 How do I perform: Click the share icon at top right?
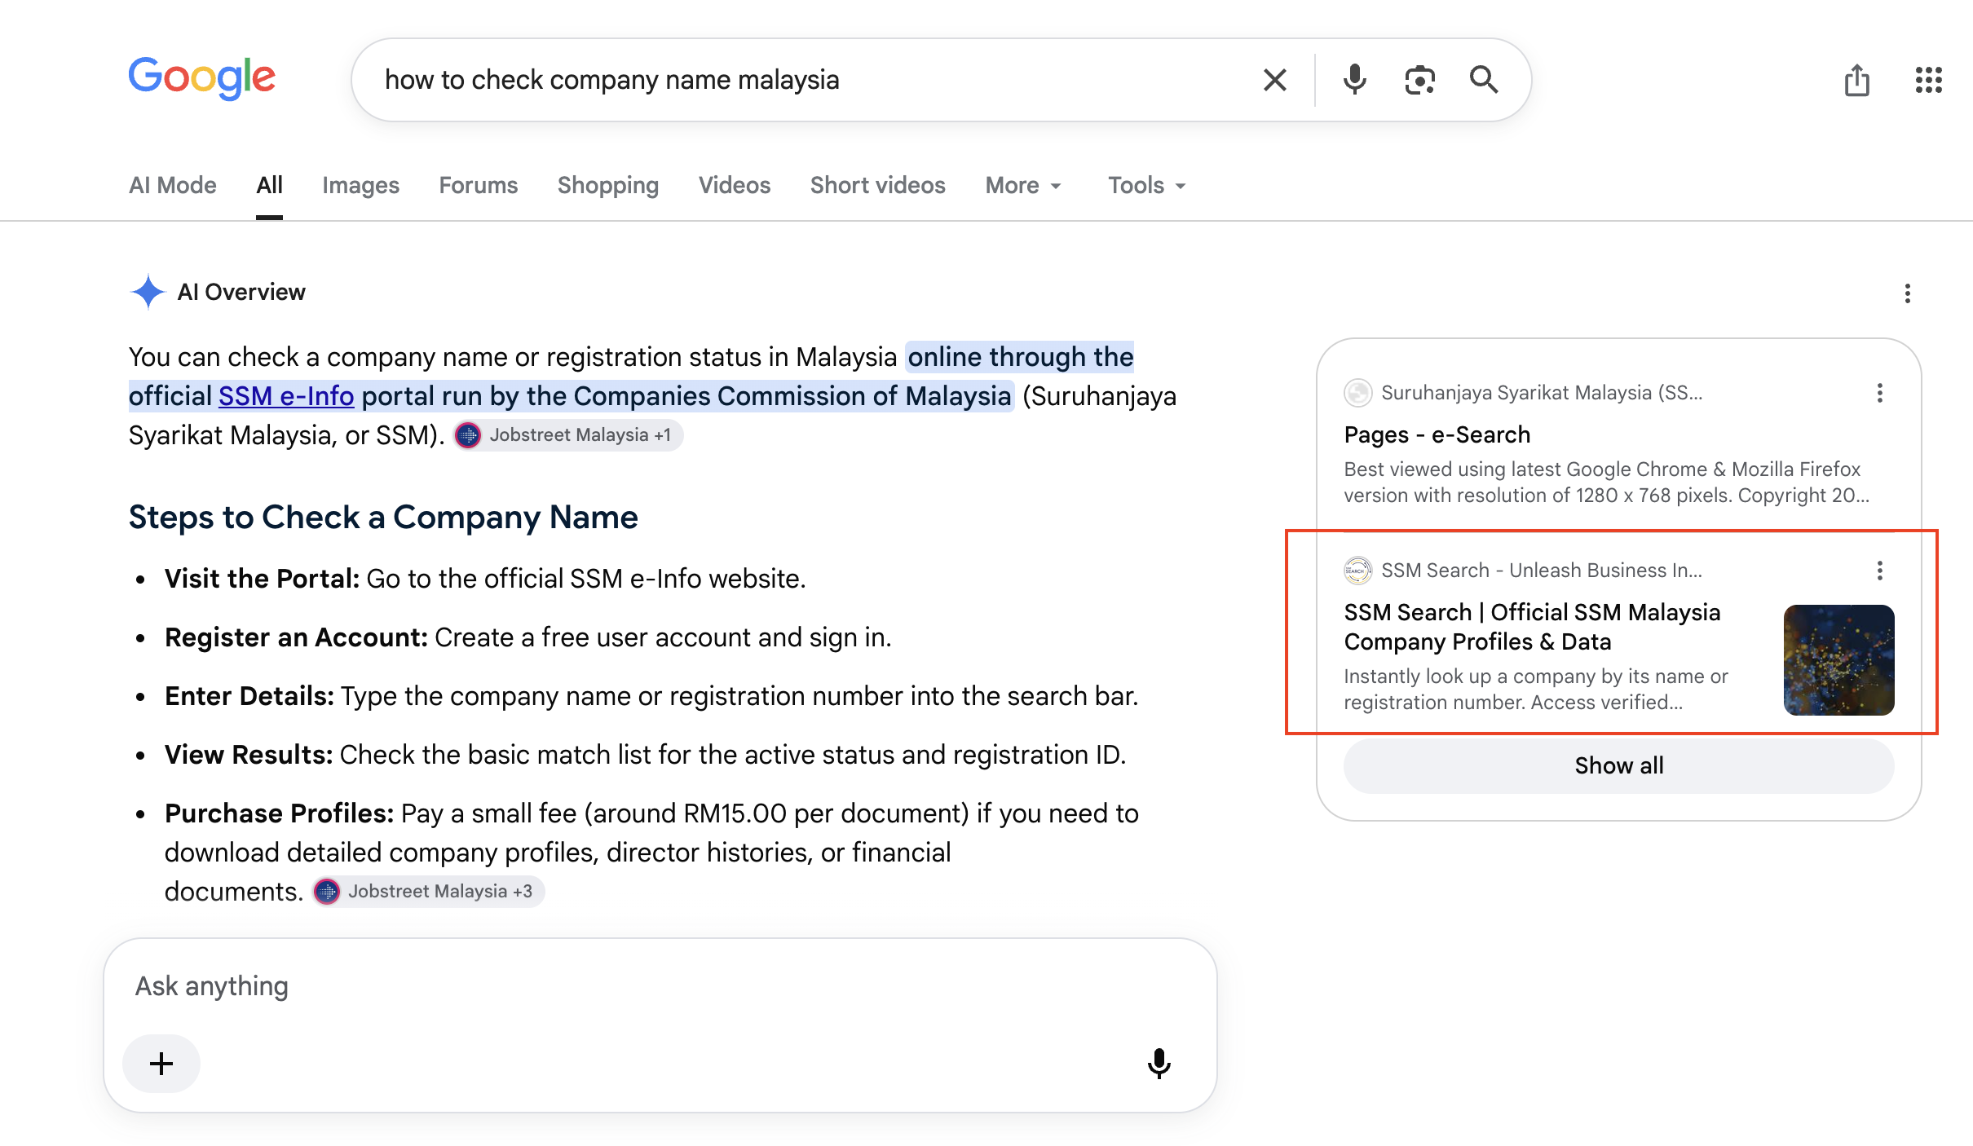[x=1856, y=80]
